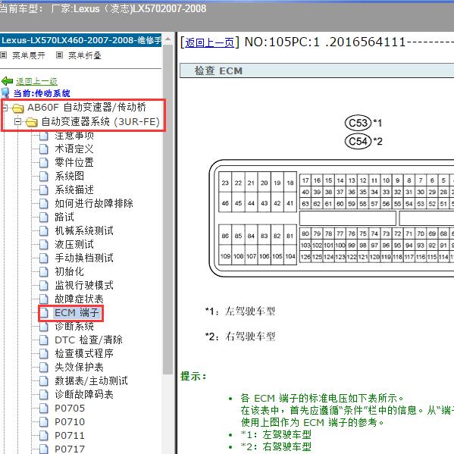Click the page icon beside ECM 端子
Viewport: 454px width, 454px height.
click(x=45, y=313)
